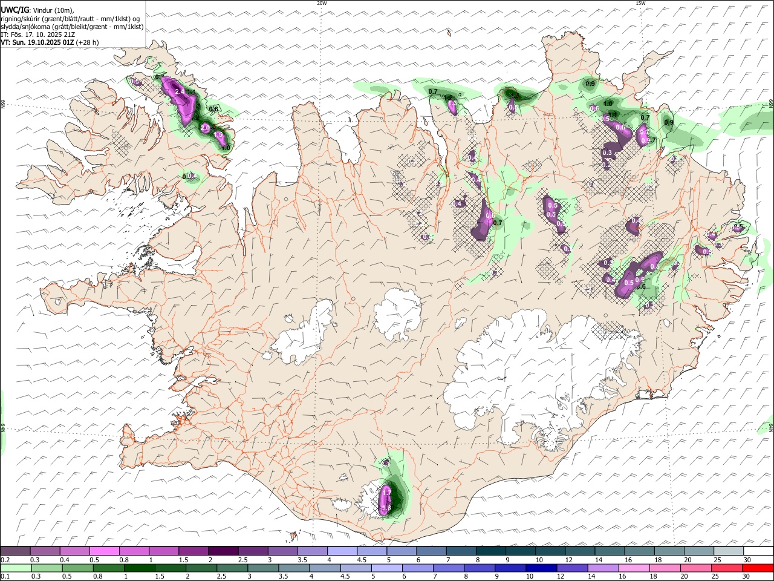This screenshot has width=774, height=581.
Task: Click the bright pink 0.5 snow legend swatch
Action: pos(105,551)
